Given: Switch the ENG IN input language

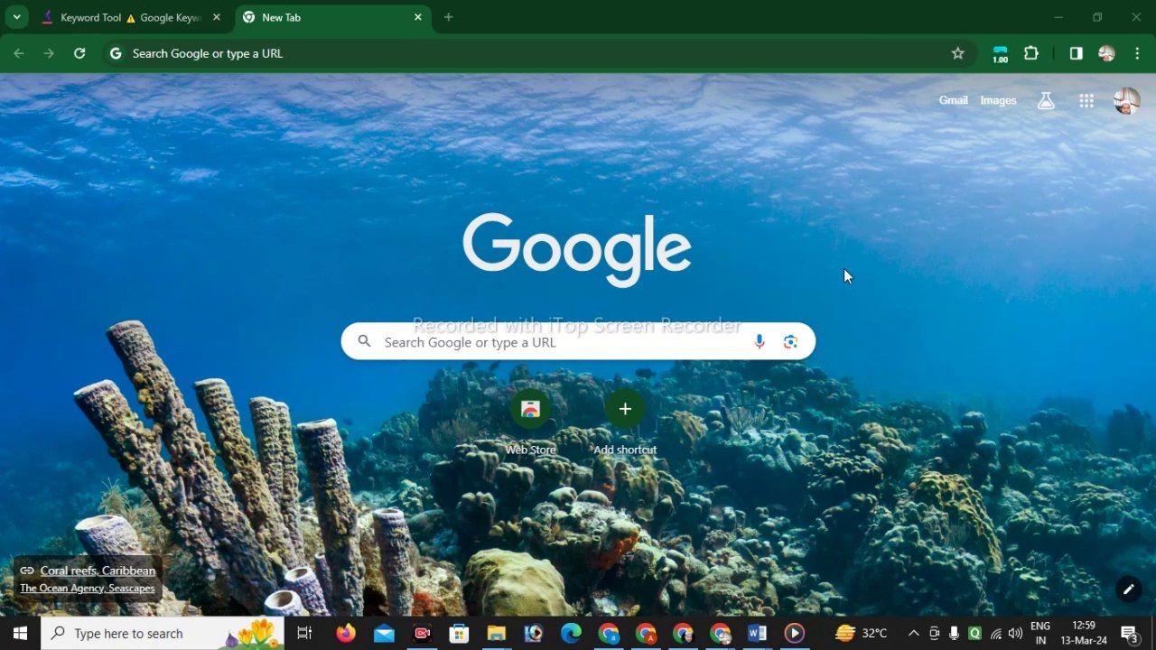Looking at the screenshot, I should click(1040, 633).
